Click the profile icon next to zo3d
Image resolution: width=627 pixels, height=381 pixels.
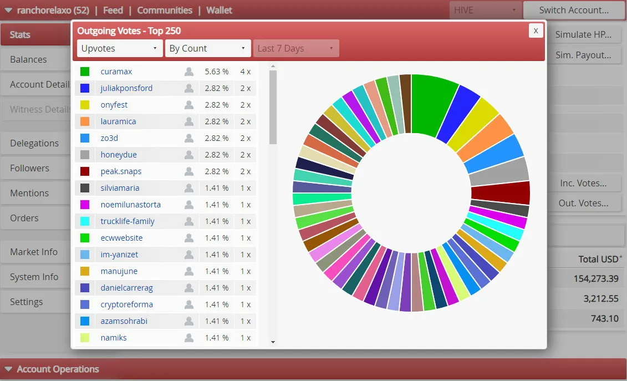tap(189, 138)
